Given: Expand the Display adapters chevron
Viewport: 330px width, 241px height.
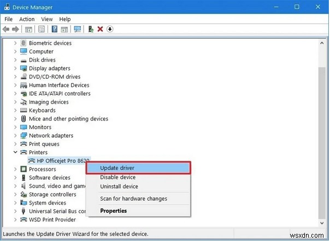Looking at the screenshot, I should 15,68.
